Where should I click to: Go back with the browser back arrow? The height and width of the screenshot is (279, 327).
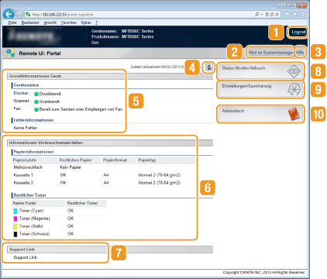click(x=9, y=14)
